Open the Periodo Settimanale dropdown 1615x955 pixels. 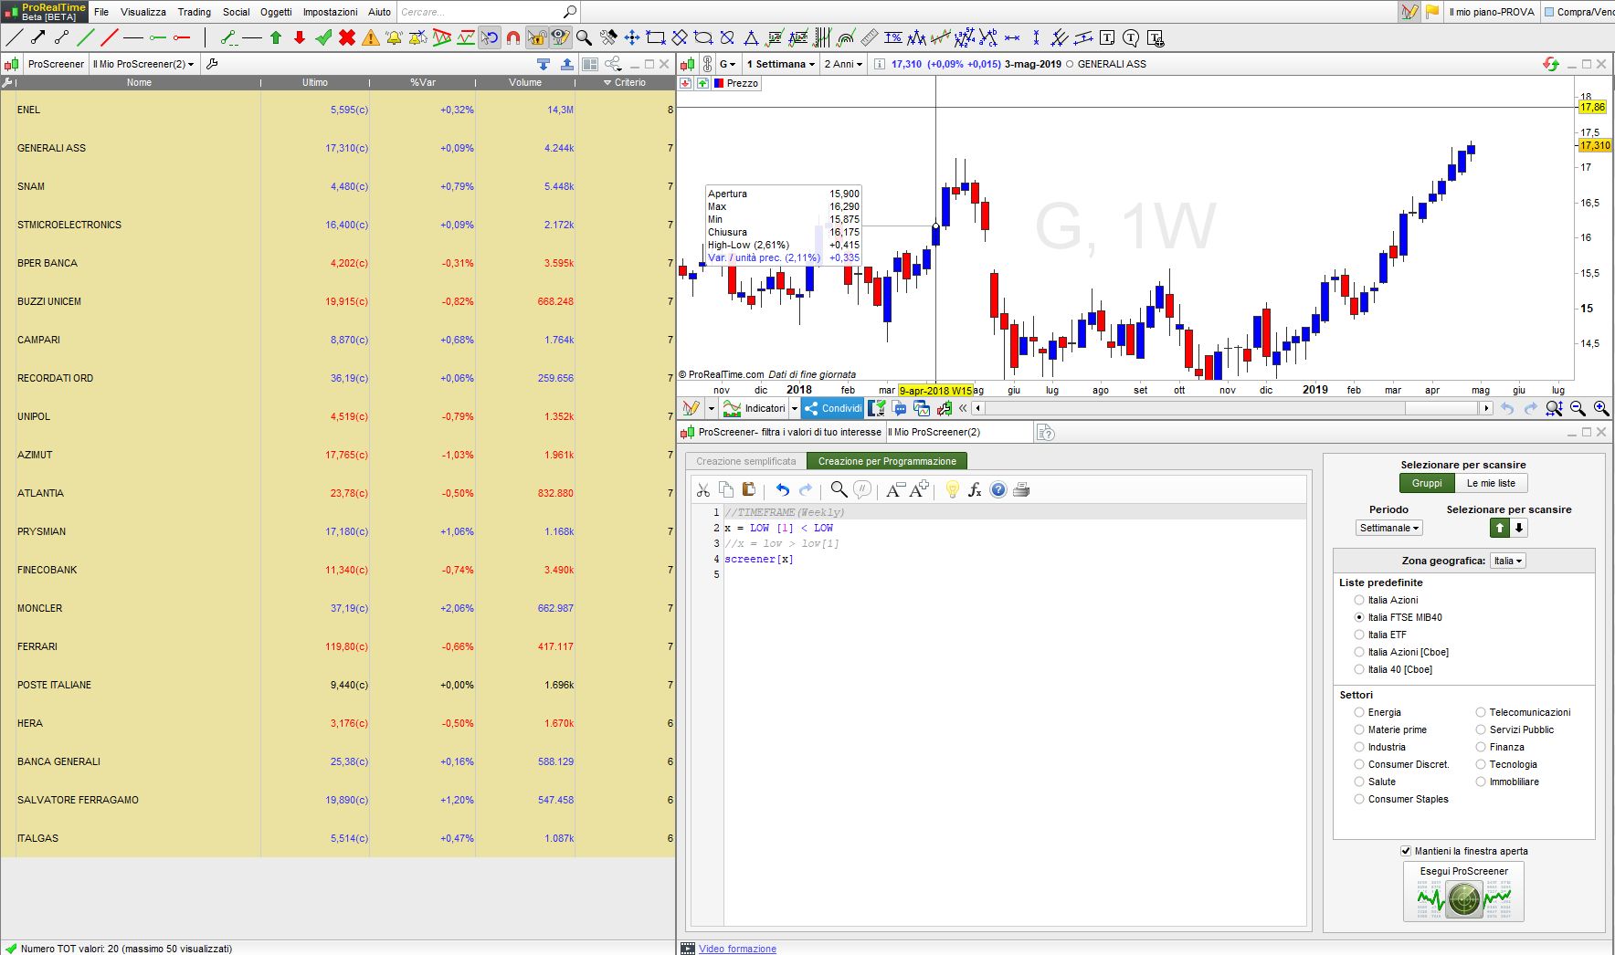click(x=1388, y=528)
